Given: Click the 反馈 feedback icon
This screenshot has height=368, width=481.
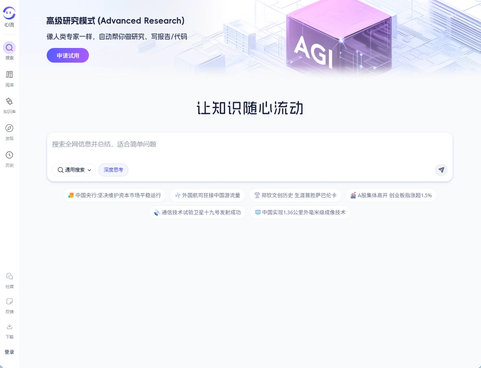Looking at the screenshot, I should 9,302.
